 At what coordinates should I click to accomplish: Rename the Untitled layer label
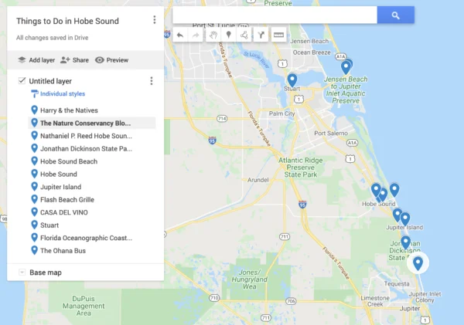(x=50, y=81)
